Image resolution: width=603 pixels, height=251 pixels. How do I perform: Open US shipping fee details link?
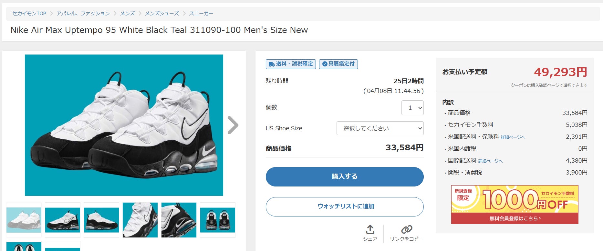[513, 137]
